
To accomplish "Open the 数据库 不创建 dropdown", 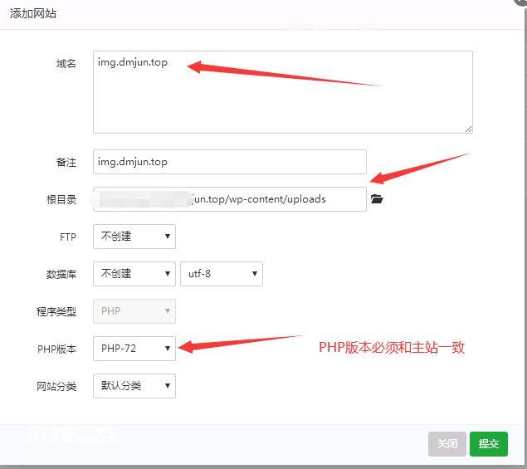I will point(134,274).
